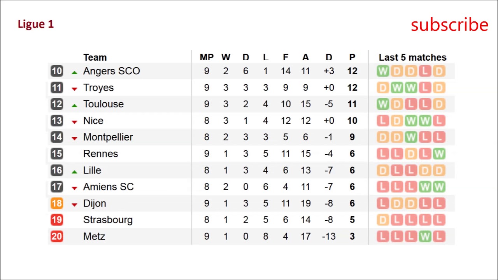Click the Ligue 1 title
498x280 pixels.
click(x=36, y=24)
